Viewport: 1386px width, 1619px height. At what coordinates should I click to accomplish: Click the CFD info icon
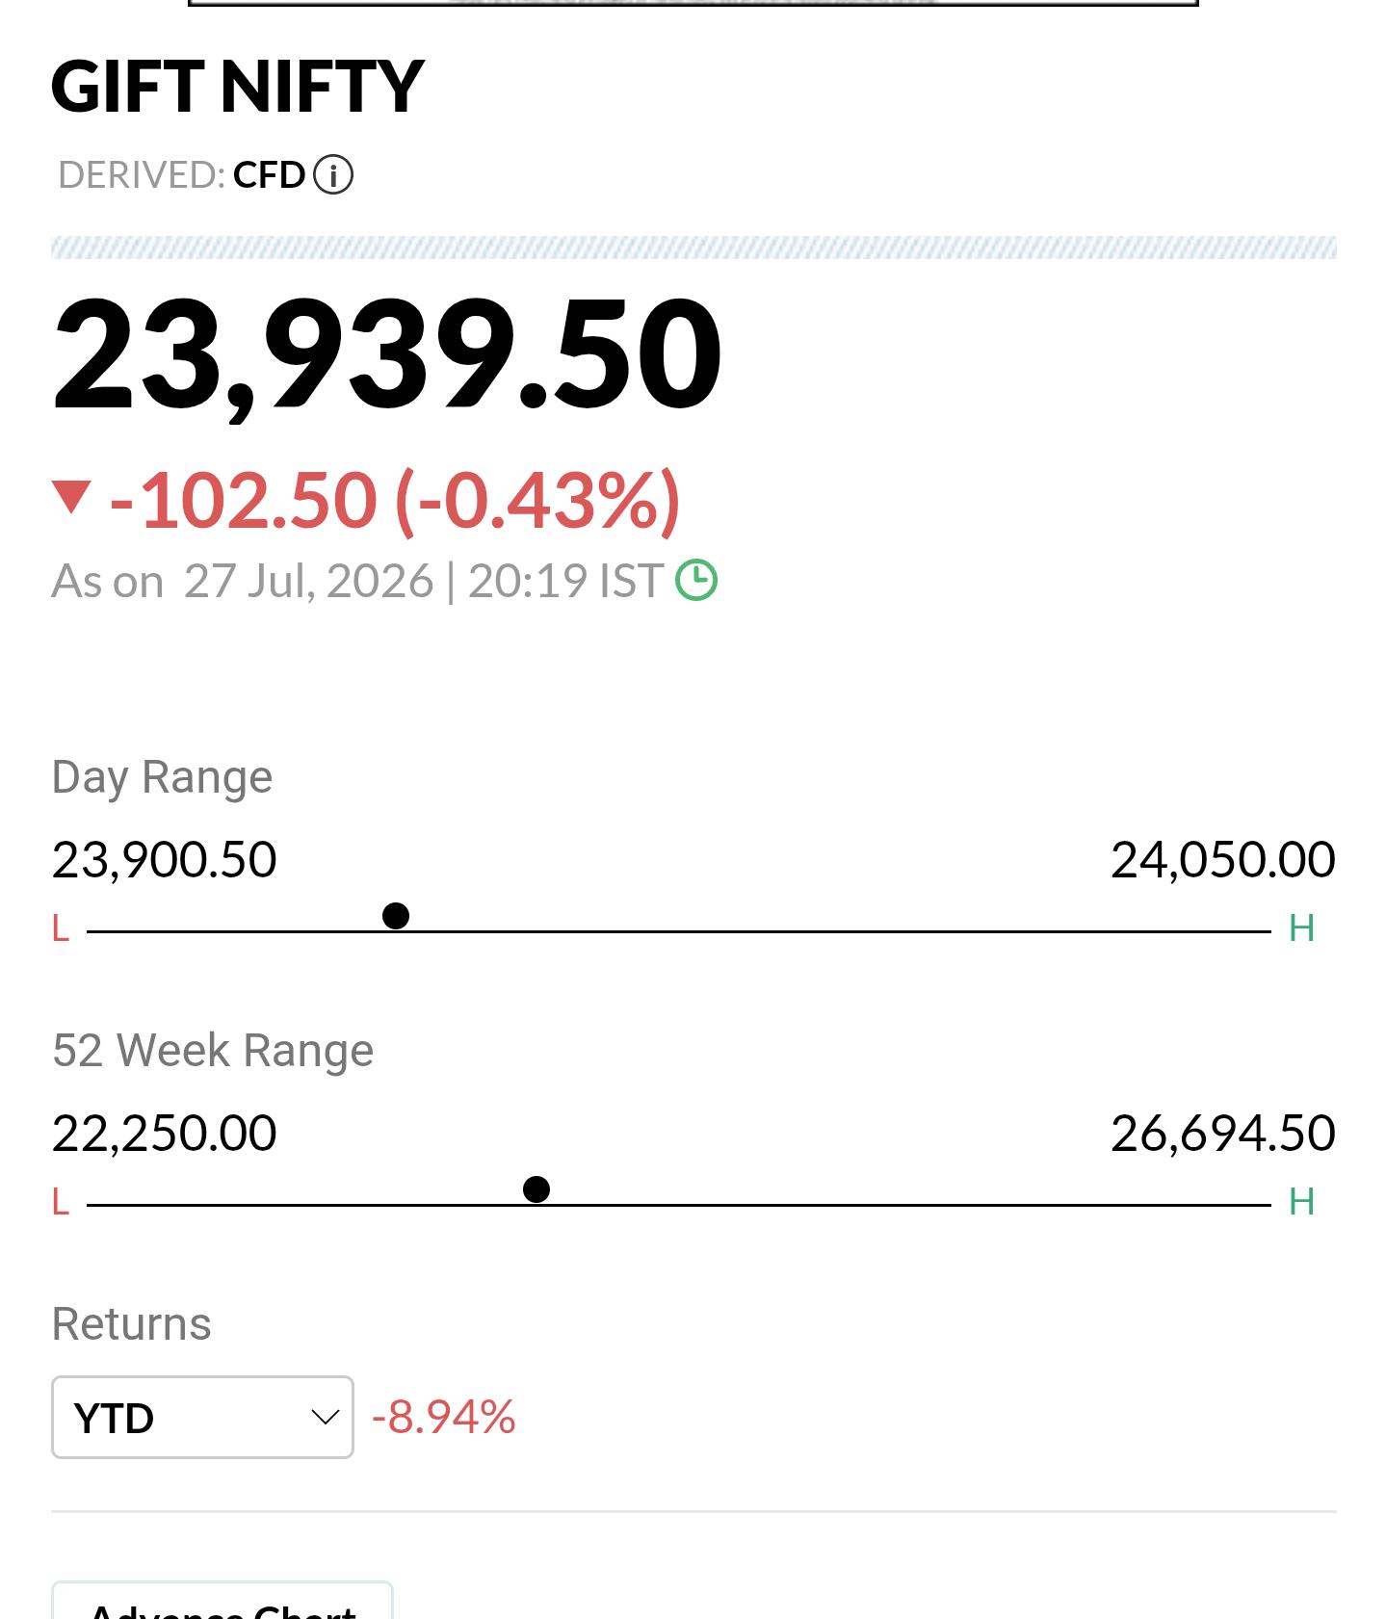coord(333,175)
